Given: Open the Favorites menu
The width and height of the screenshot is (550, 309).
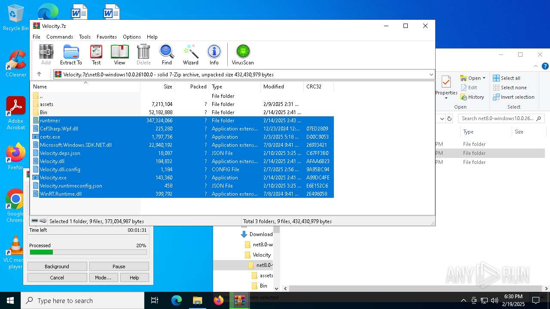Looking at the screenshot, I should click(107, 37).
